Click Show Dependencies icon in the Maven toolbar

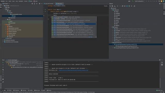coord(129,6)
